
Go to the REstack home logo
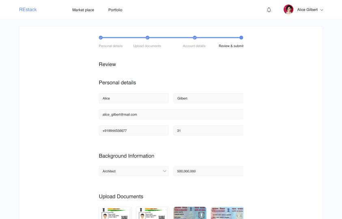click(28, 10)
